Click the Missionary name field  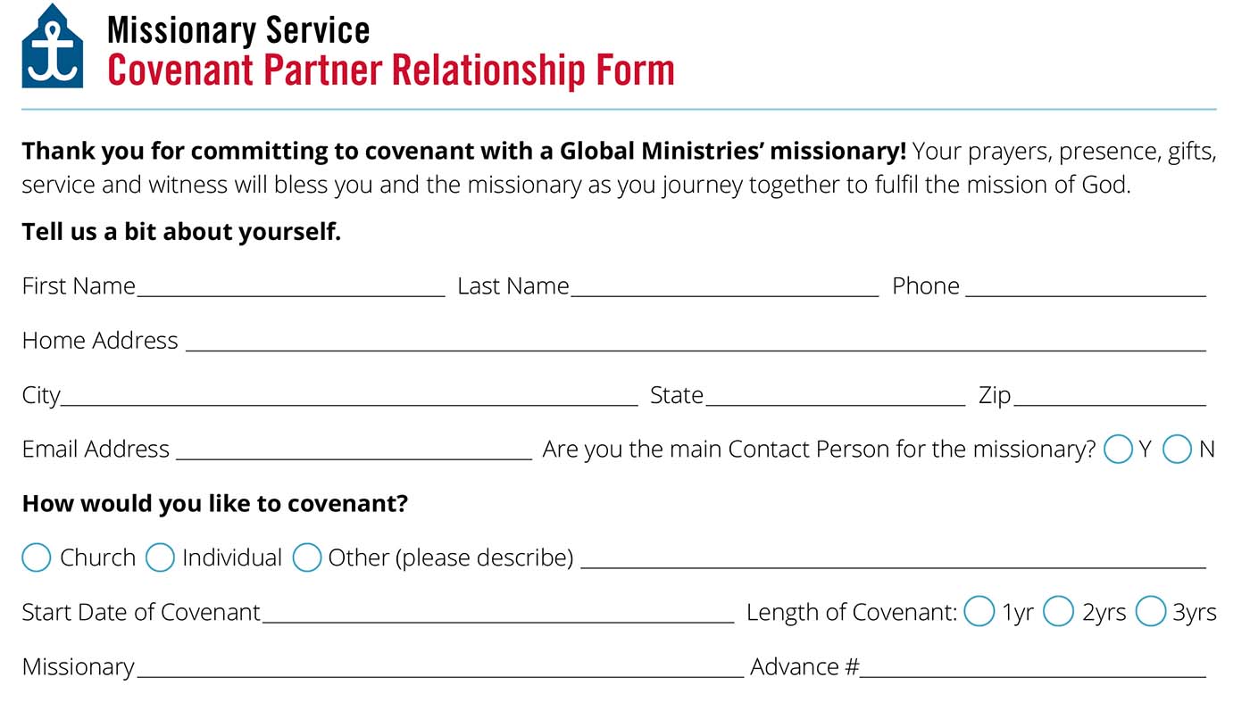pyautogui.click(x=439, y=667)
